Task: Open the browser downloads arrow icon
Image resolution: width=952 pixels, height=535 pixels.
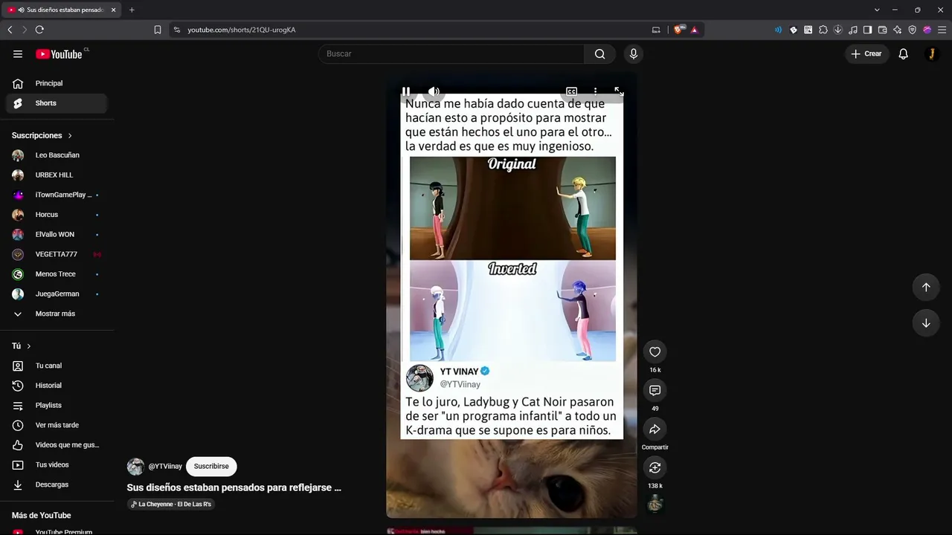Action: point(837,30)
